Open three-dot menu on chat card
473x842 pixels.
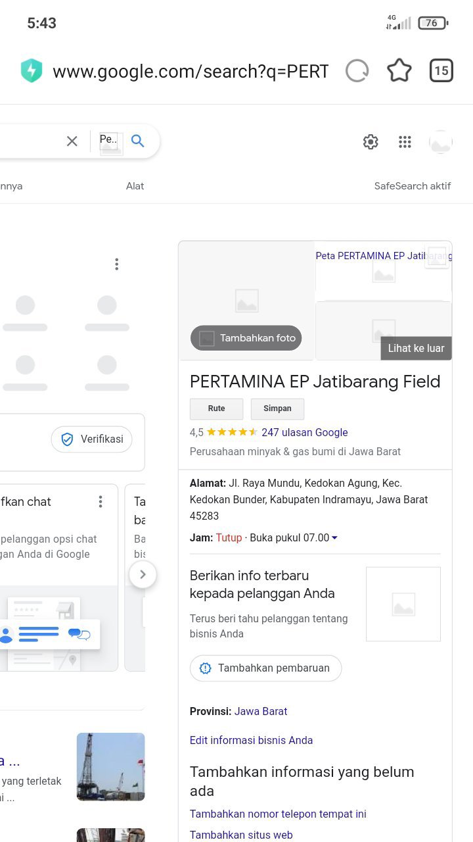101,502
